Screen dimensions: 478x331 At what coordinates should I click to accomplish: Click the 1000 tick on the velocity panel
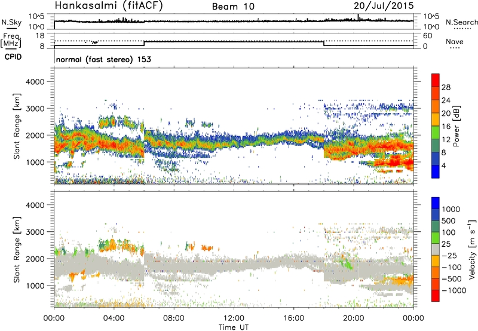(x=35, y=286)
